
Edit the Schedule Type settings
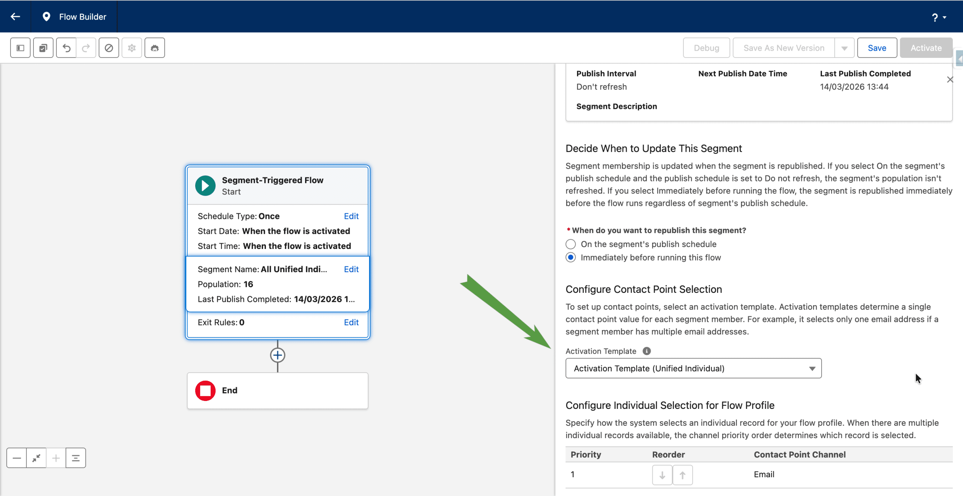coord(351,216)
